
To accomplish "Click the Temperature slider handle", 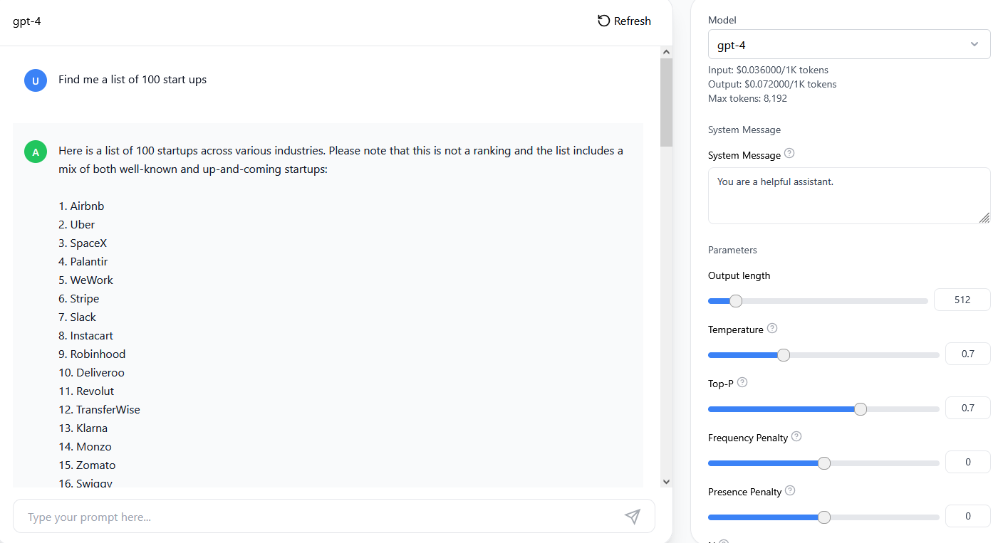I will click(784, 354).
